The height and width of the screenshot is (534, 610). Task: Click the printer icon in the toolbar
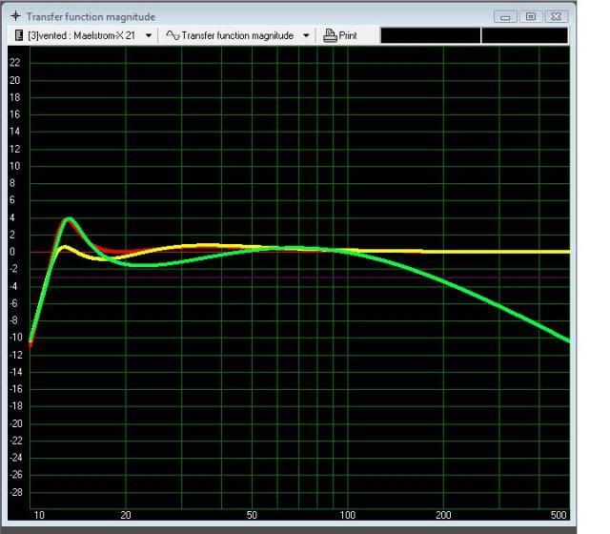(x=330, y=36)
